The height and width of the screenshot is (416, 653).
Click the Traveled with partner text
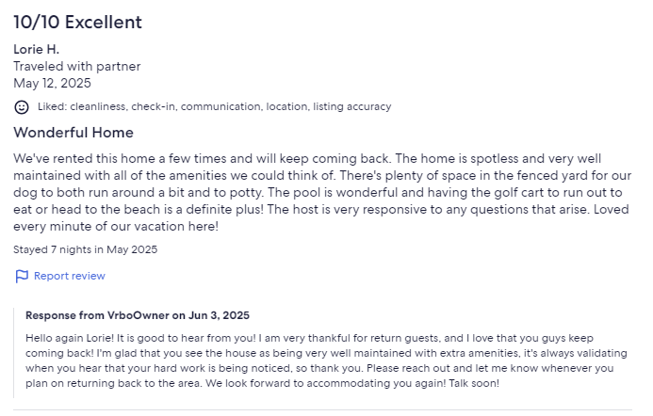tap(76, 66)
